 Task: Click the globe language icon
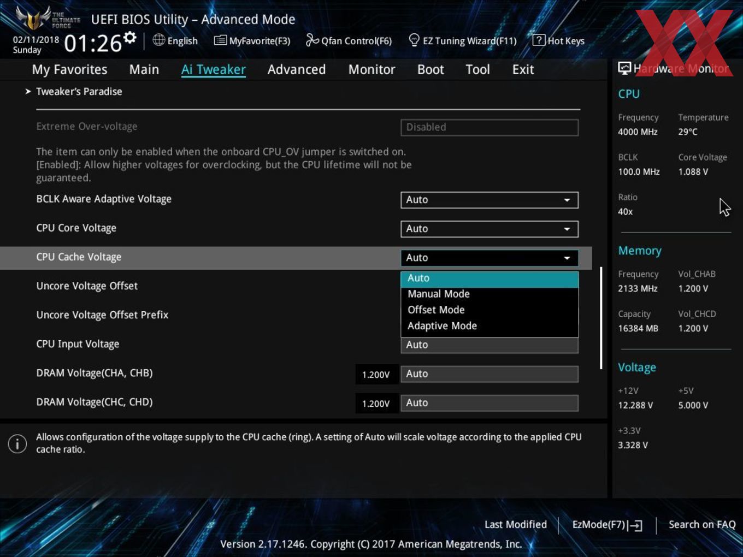coord(158,40)
